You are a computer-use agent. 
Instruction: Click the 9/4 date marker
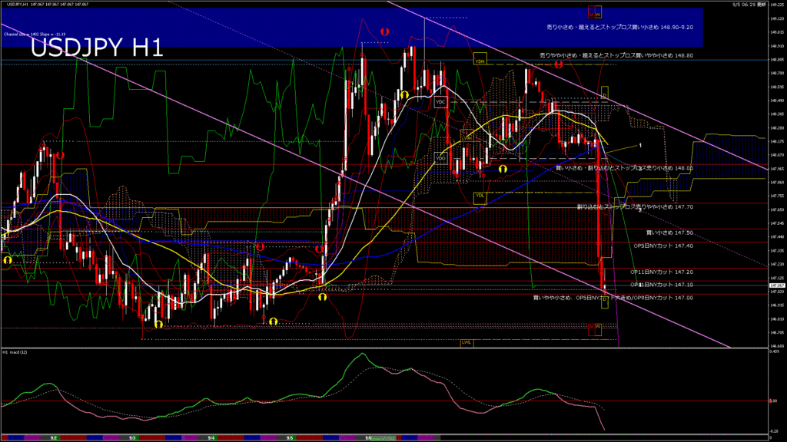tap(211, 438)
